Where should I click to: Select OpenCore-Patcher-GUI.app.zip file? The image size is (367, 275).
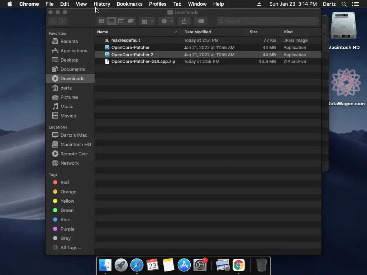208,62
